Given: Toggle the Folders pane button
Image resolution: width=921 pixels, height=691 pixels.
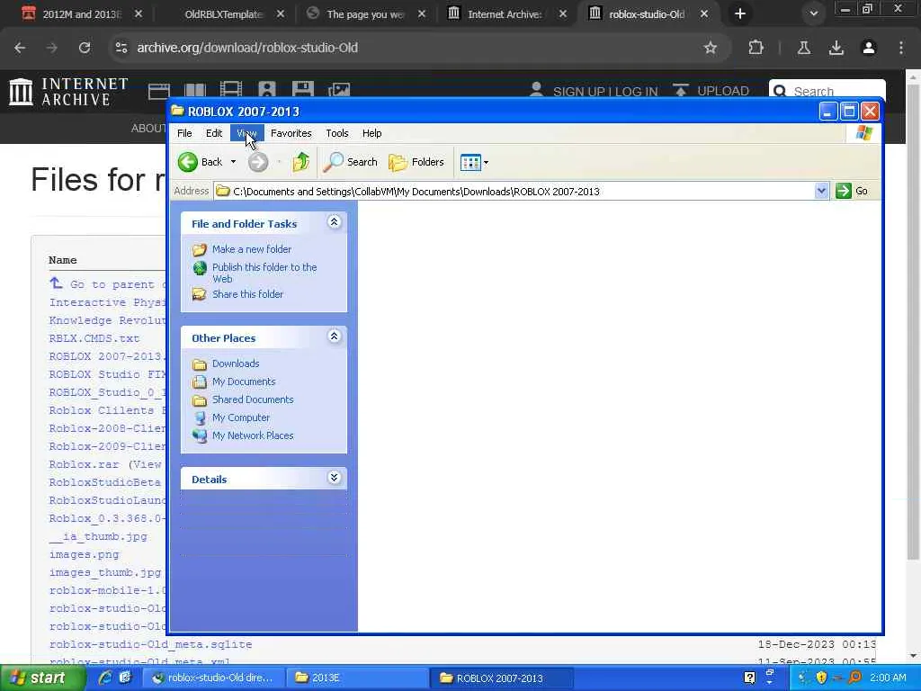Looking at the screenshot, I should point(416,162).
